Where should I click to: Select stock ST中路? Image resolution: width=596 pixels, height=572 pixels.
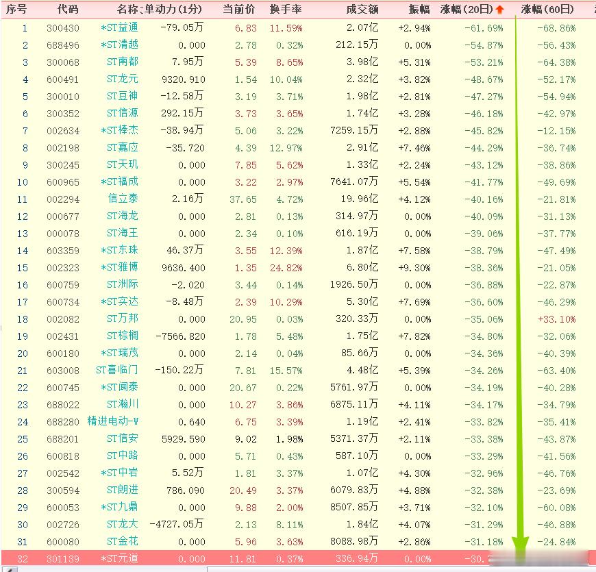coord(123,456)
